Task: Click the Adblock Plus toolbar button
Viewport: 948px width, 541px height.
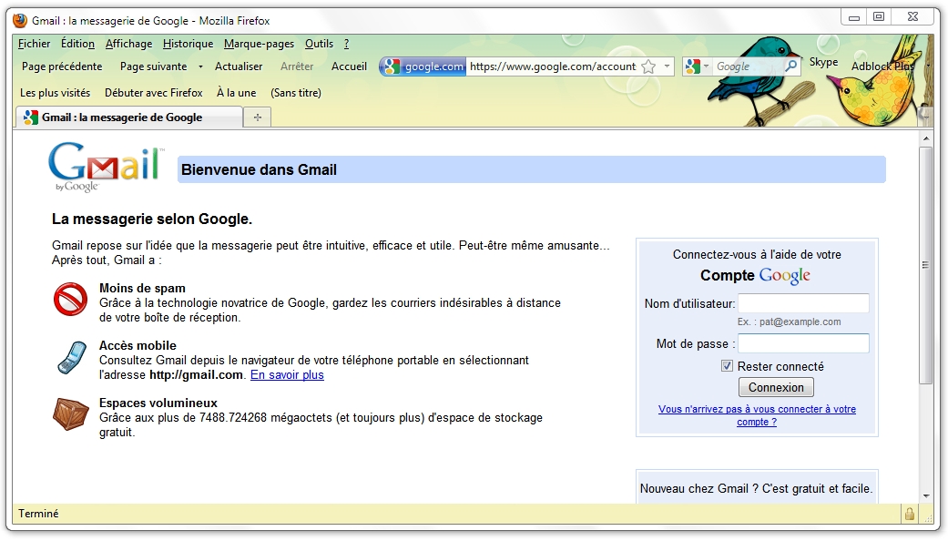Action: tap(882, 66)
